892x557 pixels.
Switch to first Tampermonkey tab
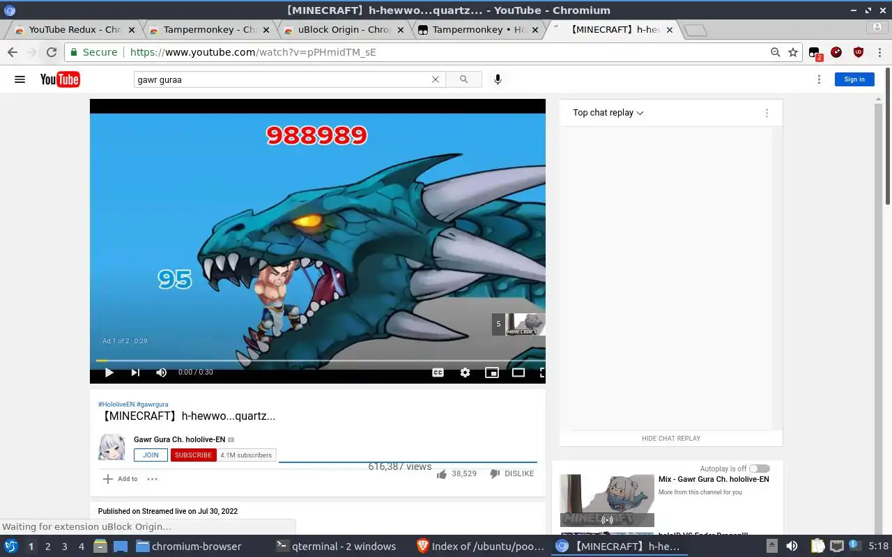[210, 30]
